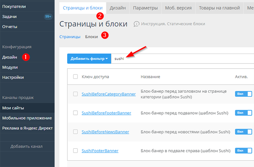Open the Параметры tab

pos(145,8)
